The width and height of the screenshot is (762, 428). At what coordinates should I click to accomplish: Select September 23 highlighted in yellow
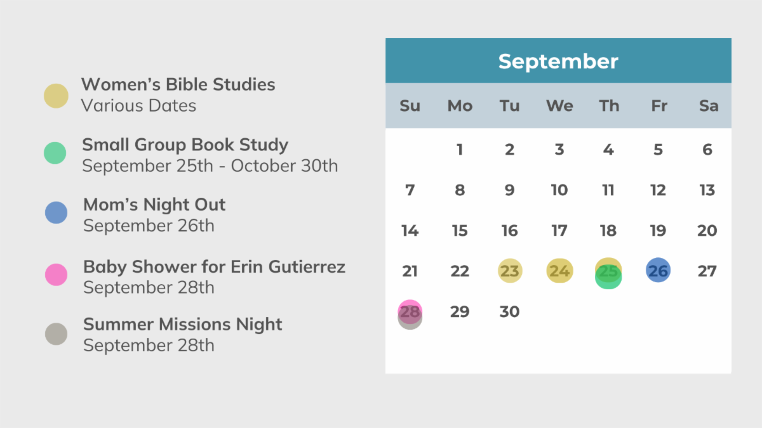tap(509, 271)
